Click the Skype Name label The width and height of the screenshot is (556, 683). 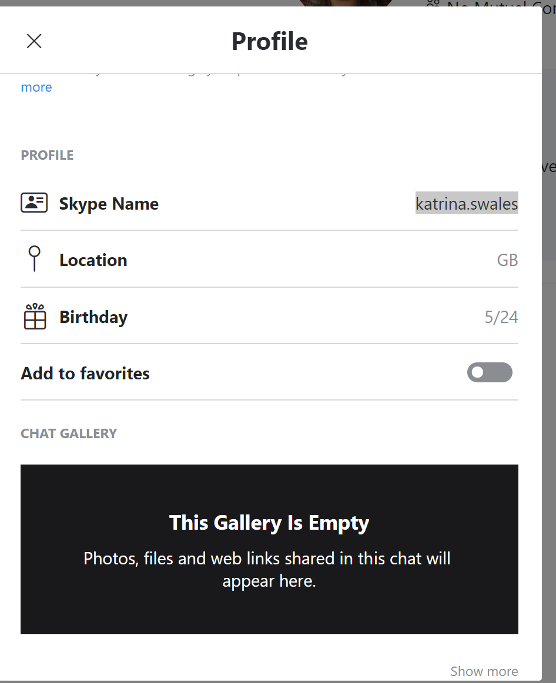(109, 204)
